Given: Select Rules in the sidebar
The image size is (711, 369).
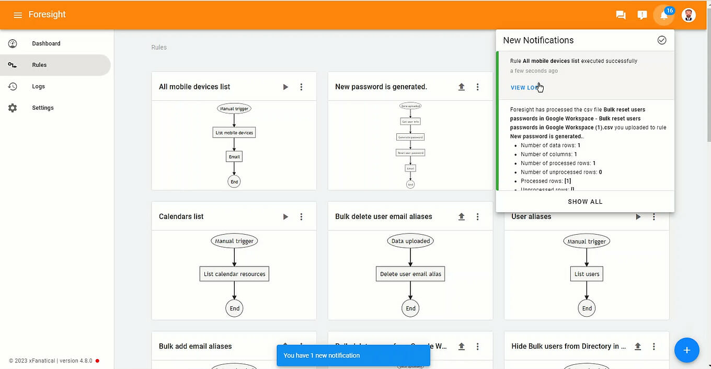Looking at the screenshot, I should pyautogui.click(x=55, y=65).
